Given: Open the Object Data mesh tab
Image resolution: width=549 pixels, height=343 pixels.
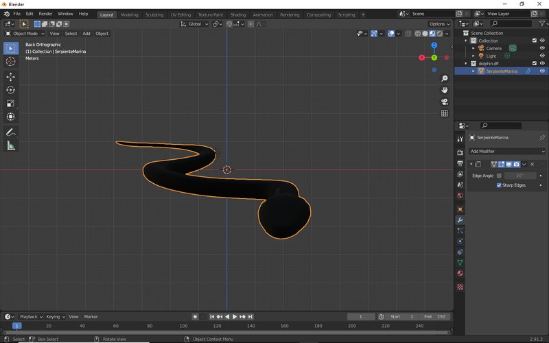Looking at the screenshot, I should 460,263.
